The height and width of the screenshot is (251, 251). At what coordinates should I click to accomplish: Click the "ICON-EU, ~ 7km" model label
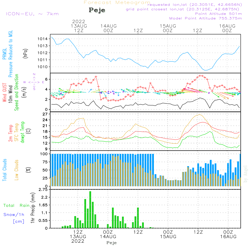click(32, 14)
